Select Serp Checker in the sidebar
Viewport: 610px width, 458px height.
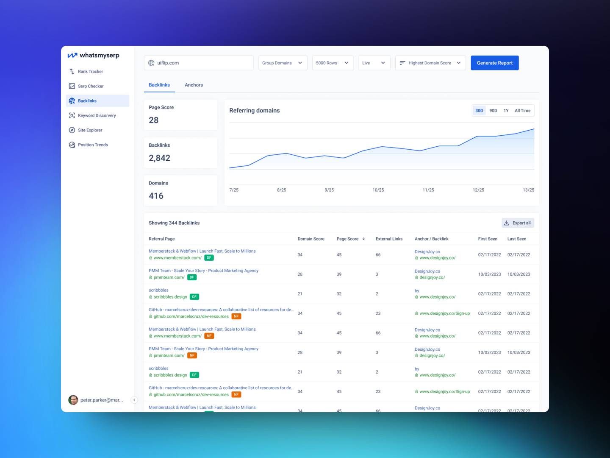tap(91, 86)
